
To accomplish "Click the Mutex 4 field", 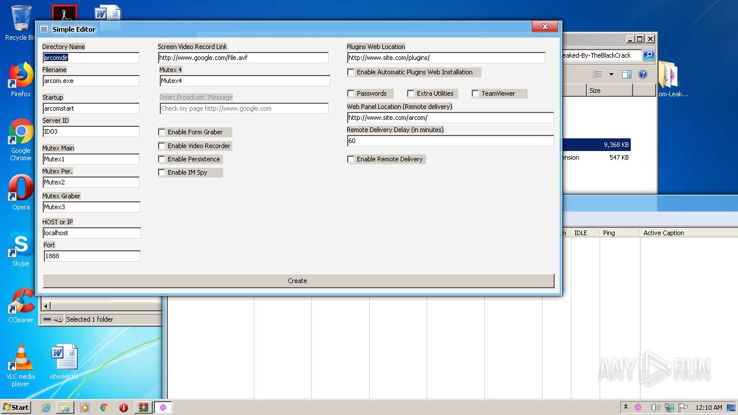I will click(x=244, y=81).
